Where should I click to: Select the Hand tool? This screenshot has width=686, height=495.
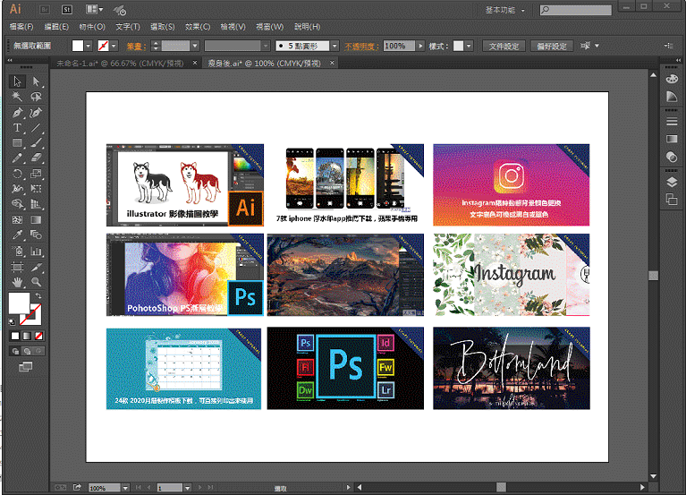pos(17,282)
